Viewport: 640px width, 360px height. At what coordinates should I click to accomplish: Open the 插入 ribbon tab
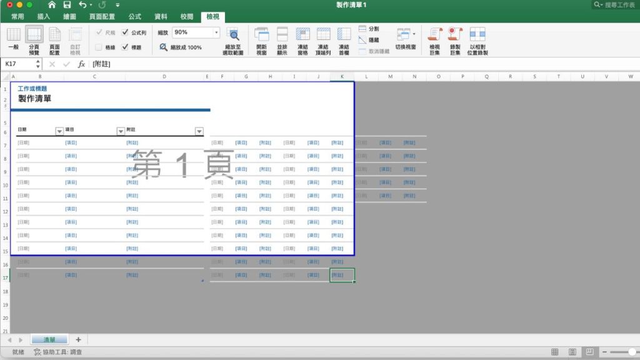coord(44,17)
